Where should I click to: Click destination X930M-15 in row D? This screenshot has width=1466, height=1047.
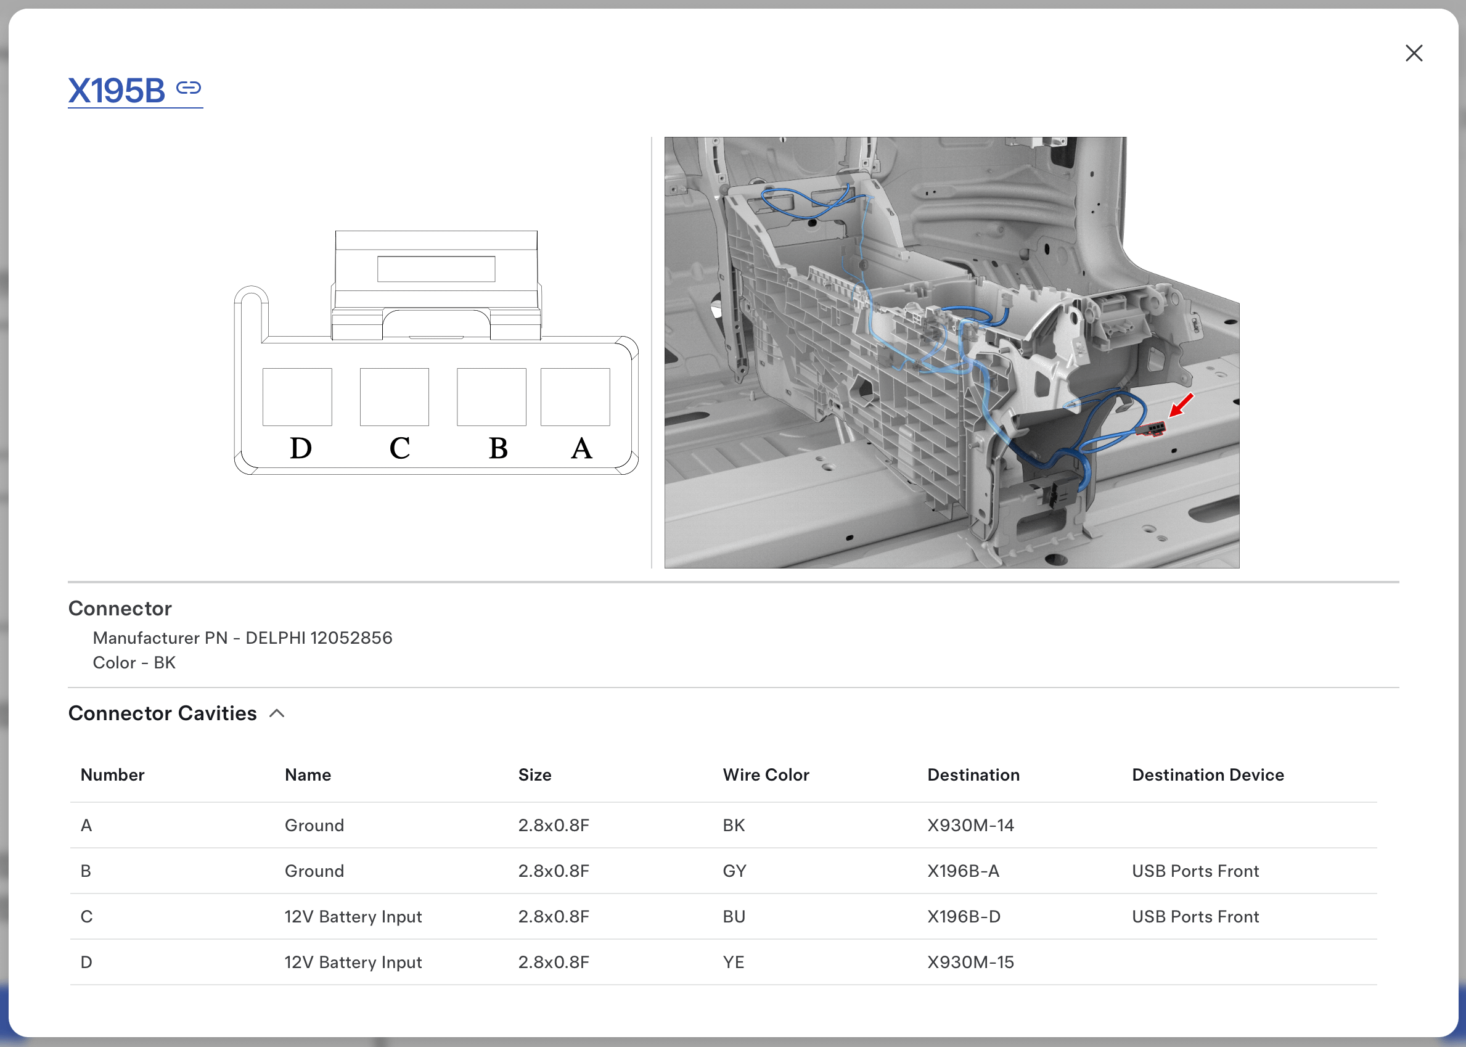click(x=970, y=962)
